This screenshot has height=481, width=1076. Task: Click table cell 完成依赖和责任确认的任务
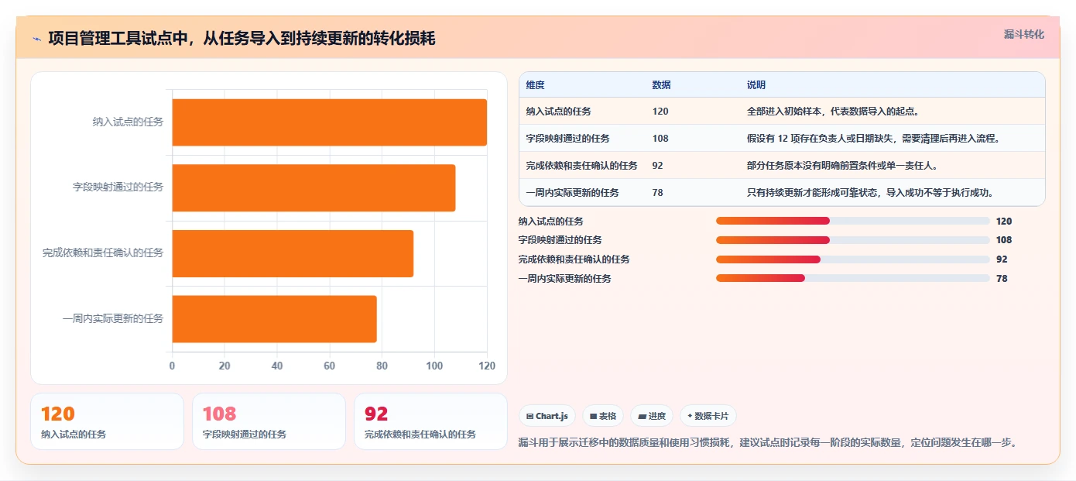(x=581, y=166)
